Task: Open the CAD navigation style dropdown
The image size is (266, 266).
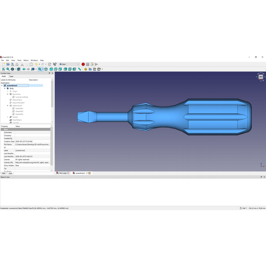Action: [244, 208]
